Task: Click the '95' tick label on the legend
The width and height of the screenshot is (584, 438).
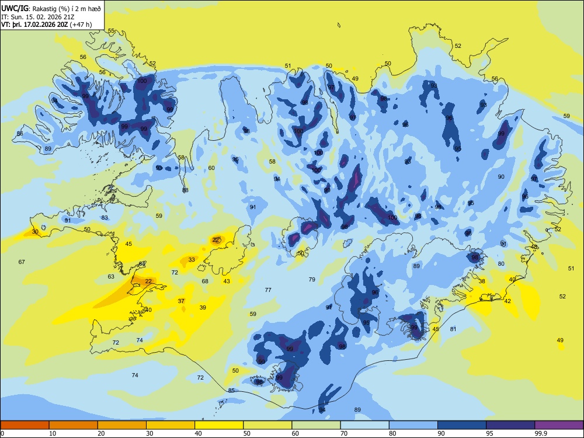Action: (490, 433)
